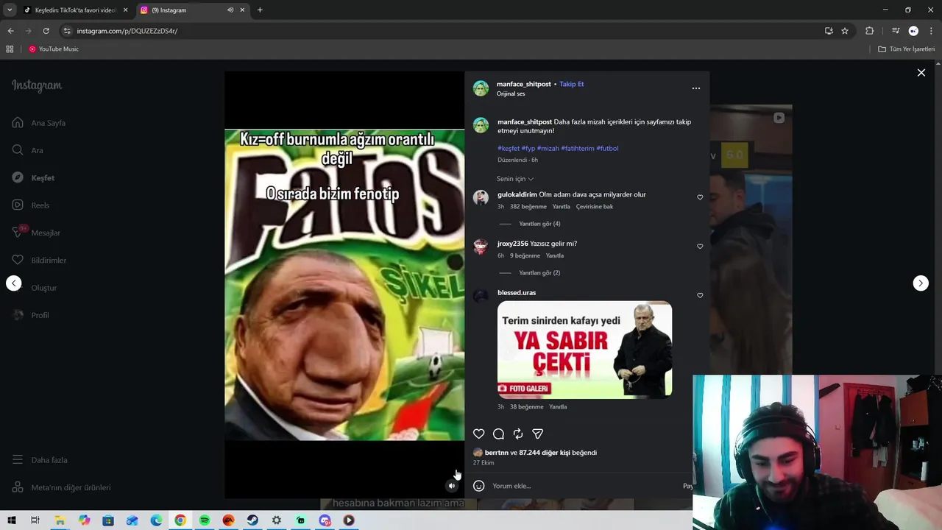Click the #keşfet hashtag
The height and width of the screenshot is (530, 942).
click(x=509, y=149)
